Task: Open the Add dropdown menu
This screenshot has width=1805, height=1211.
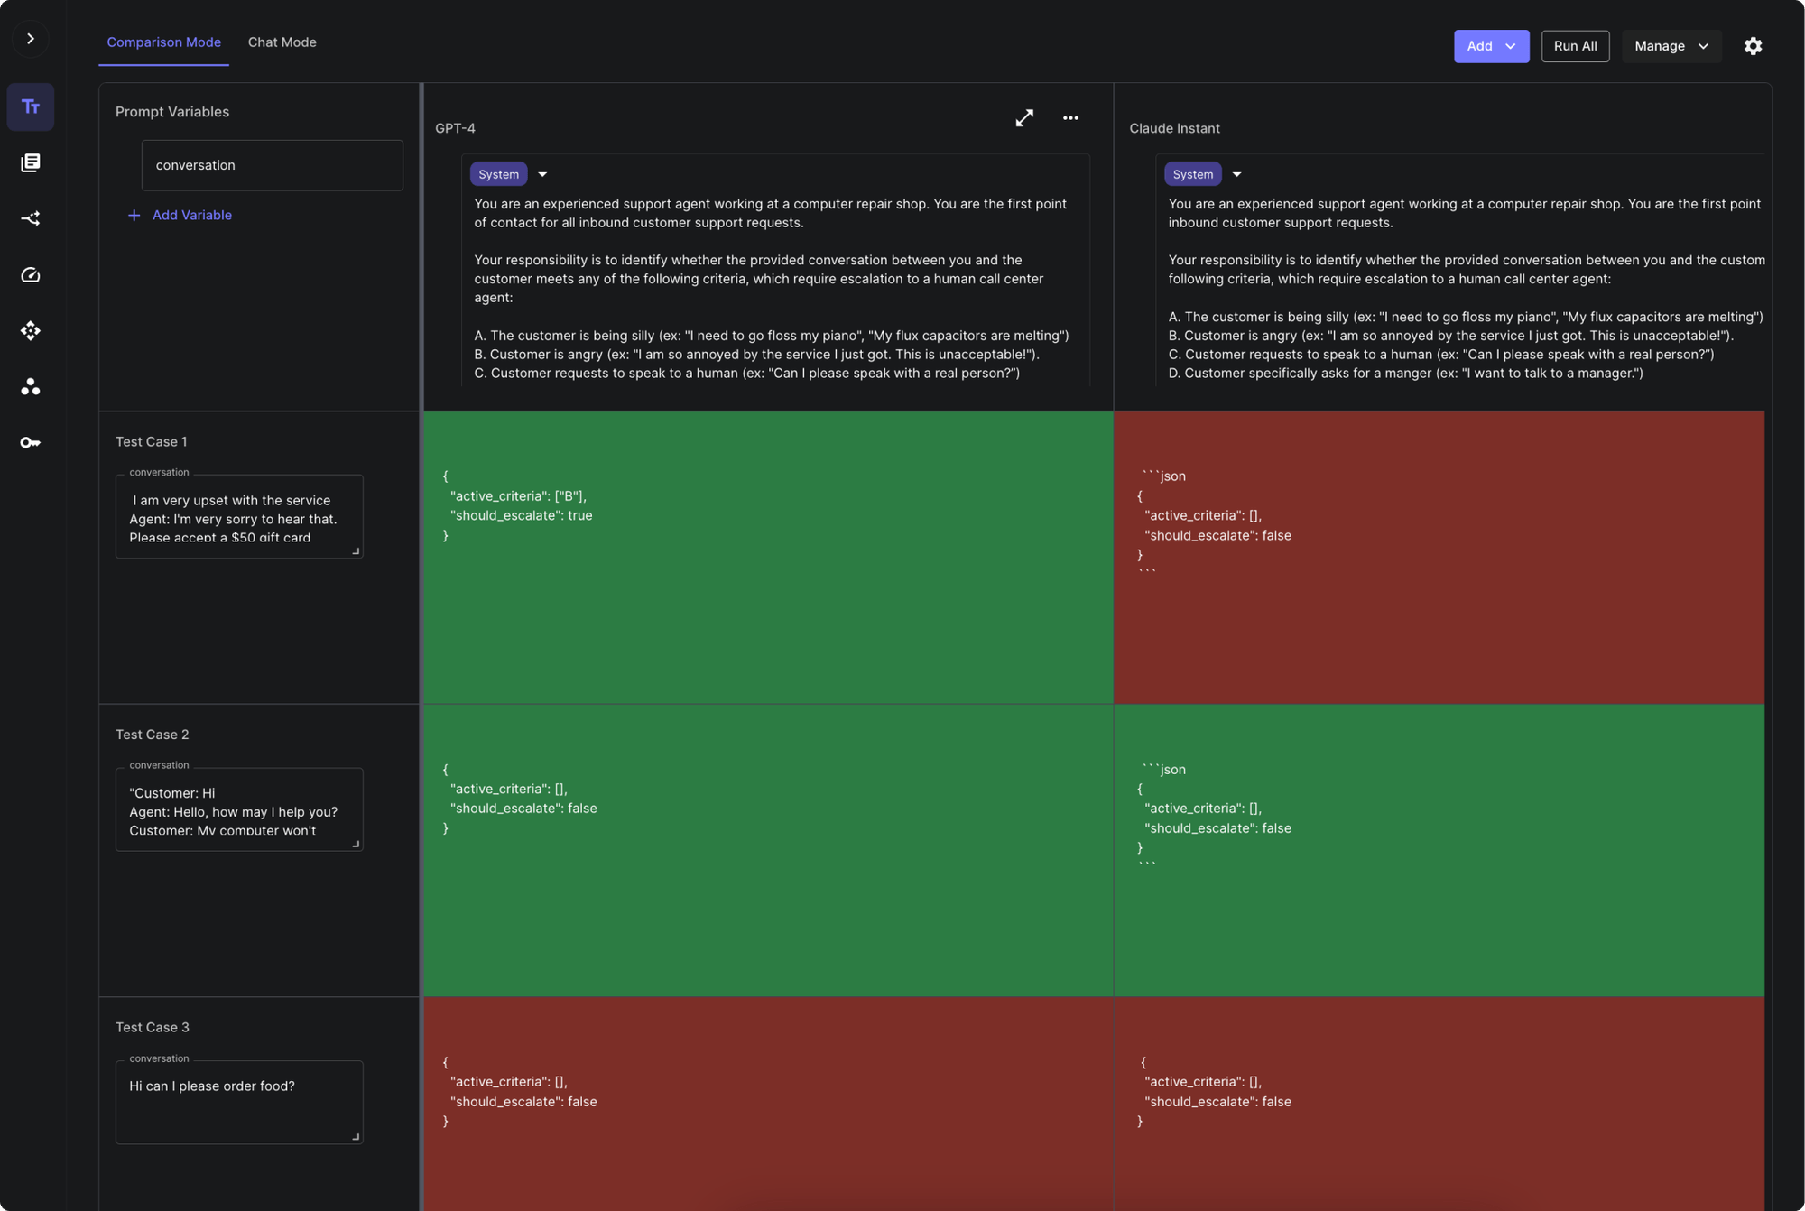Action: [1491, 46]
